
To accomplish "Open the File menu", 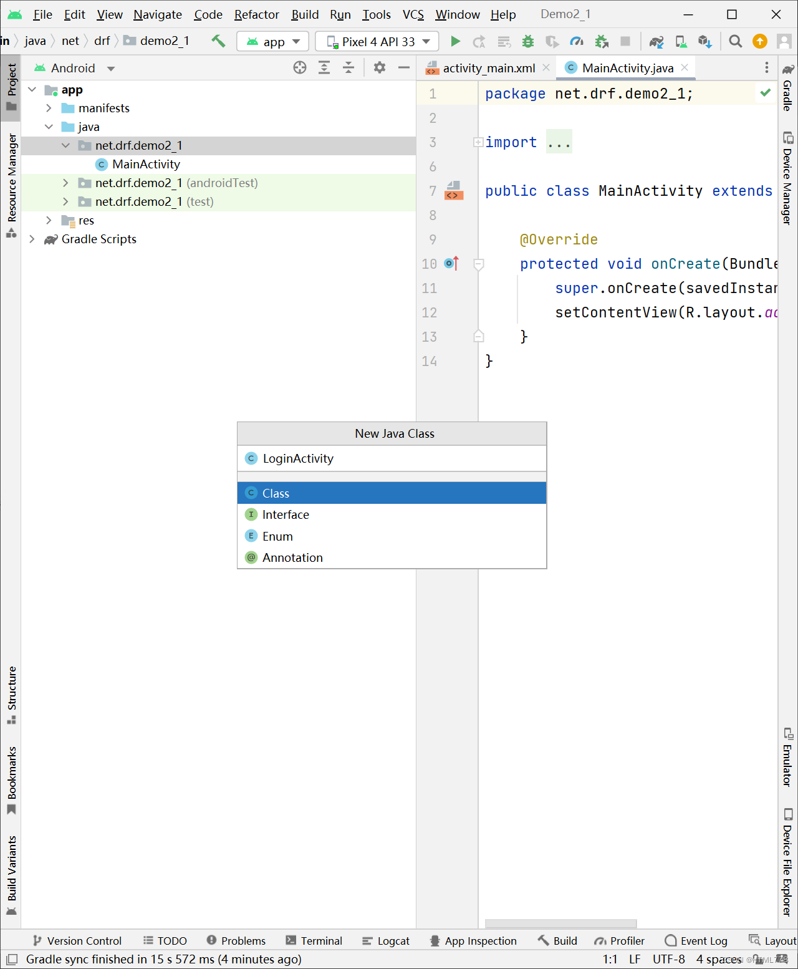I will [x=42, y=14].
